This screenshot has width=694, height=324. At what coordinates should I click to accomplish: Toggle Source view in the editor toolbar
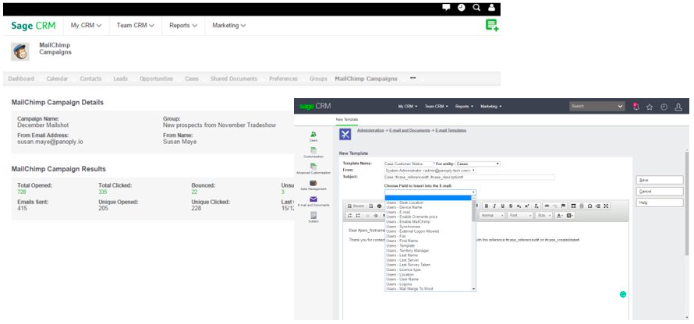356,206
